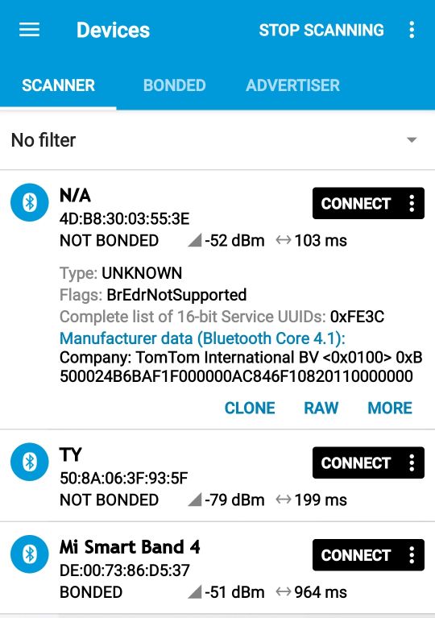Switch to the Bonded tab
The image size is (435, 618).
(x=174, y=85)
